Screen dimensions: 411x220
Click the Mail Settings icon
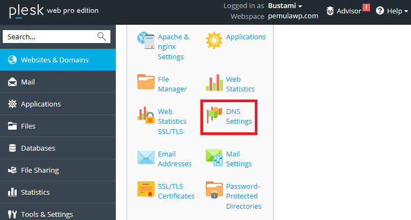click(x=214, y=158)
